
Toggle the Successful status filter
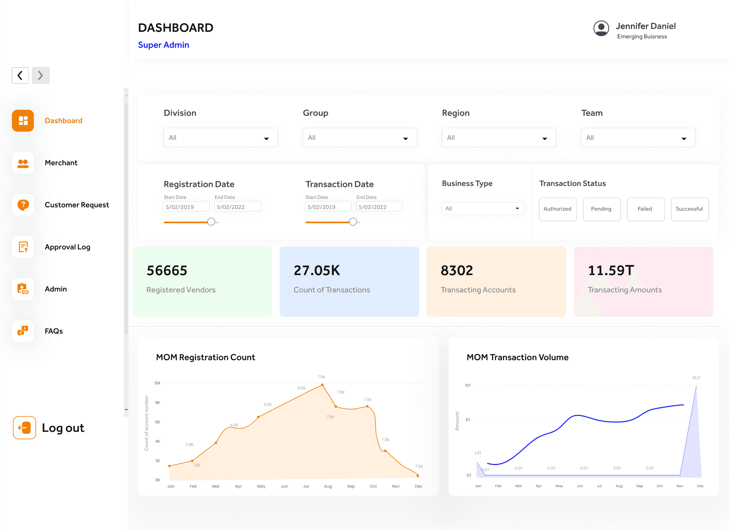[x=690, y=209]
